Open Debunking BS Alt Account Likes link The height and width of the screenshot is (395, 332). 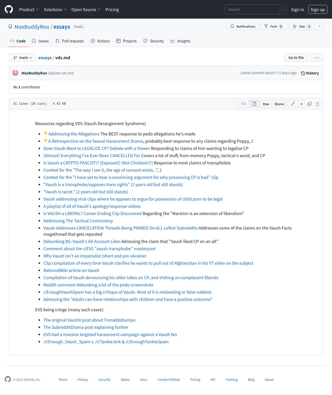82,241
